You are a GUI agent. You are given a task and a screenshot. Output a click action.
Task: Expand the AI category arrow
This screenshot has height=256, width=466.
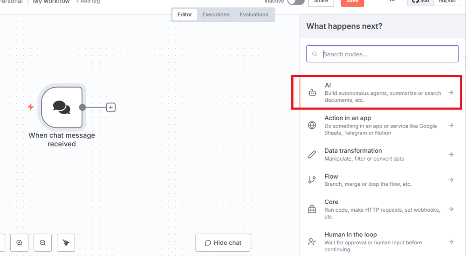pyautogui.click(x=451, y=93)
